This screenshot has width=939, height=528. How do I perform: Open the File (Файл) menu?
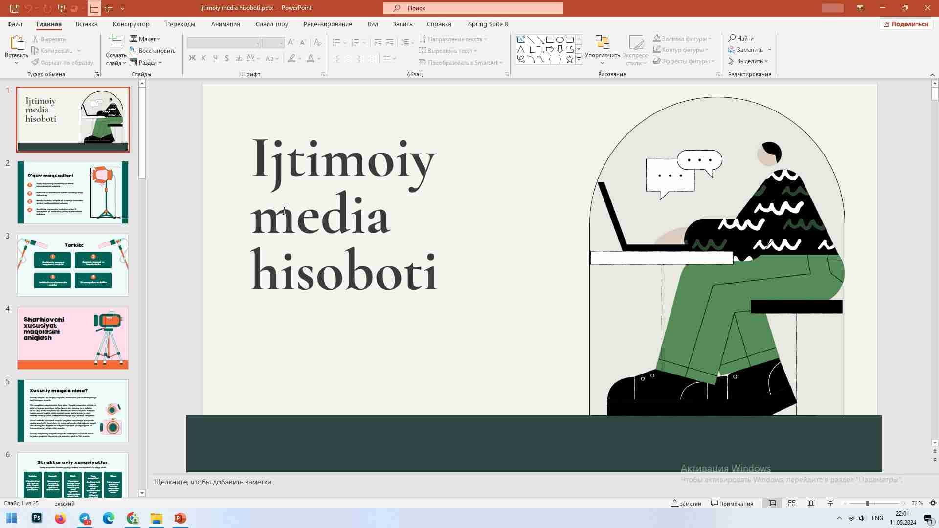pos(15,24)
